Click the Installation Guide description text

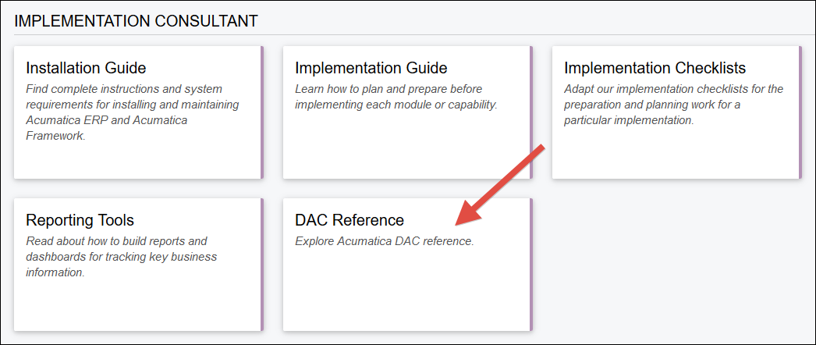tap(133, 112)
